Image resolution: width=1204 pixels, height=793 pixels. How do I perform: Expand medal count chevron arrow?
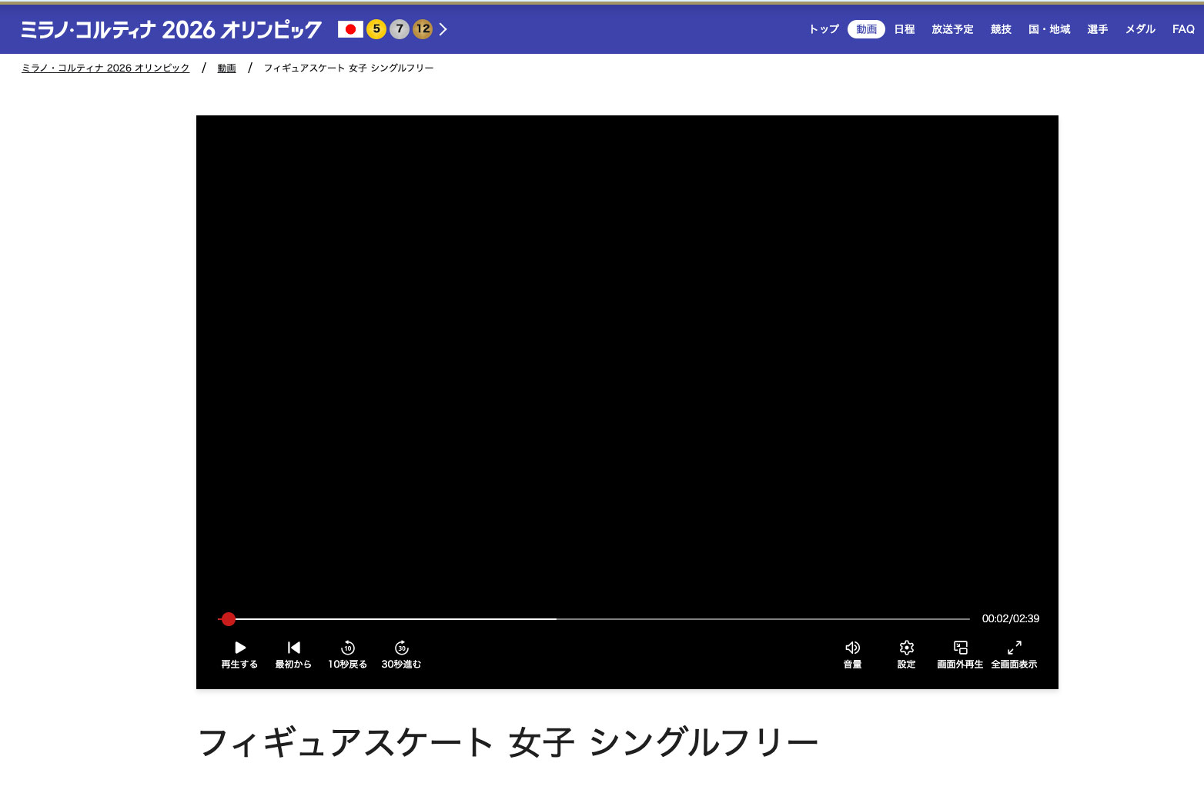(x=443, y=29)
